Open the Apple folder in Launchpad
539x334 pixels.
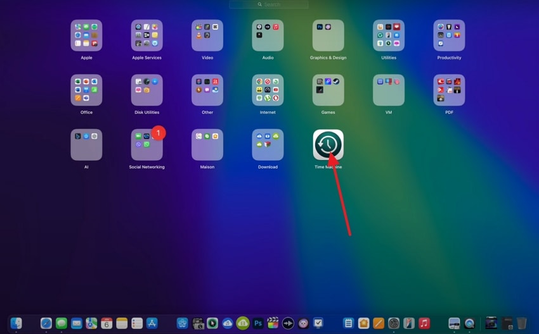[86, 35]
